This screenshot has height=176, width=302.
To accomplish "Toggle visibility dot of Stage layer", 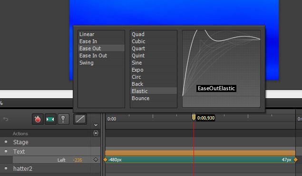I will pos(6,142).
